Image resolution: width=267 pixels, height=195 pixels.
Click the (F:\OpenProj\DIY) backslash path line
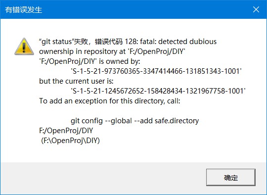point(70,141)
